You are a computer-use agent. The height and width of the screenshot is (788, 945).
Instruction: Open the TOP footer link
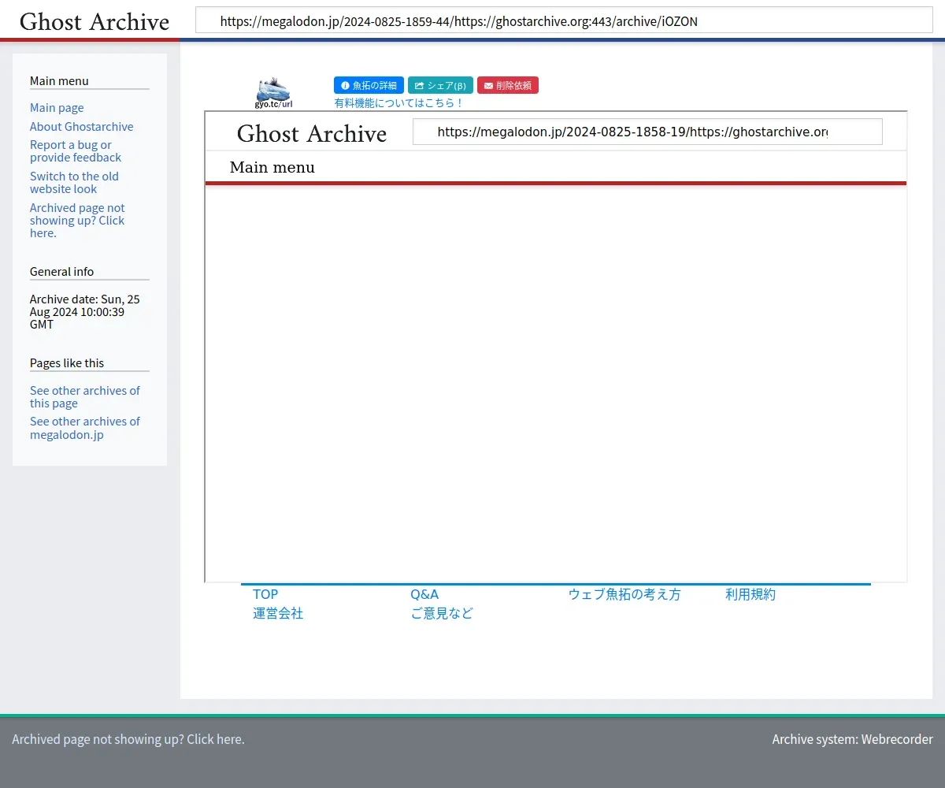point(265,594)
